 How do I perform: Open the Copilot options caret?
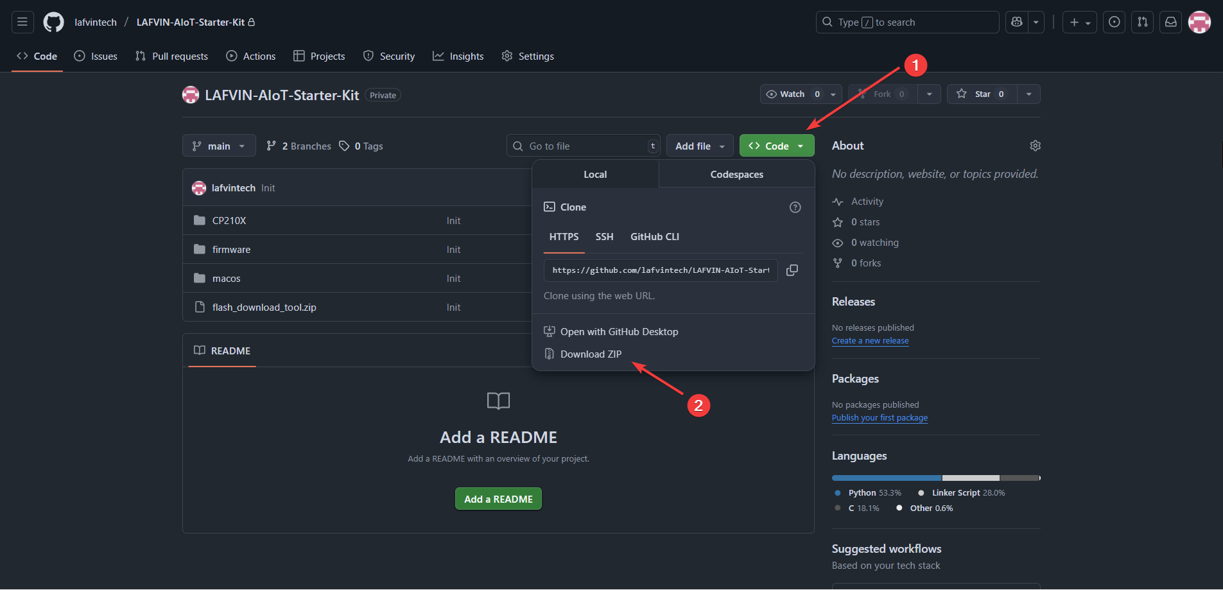1036,22
